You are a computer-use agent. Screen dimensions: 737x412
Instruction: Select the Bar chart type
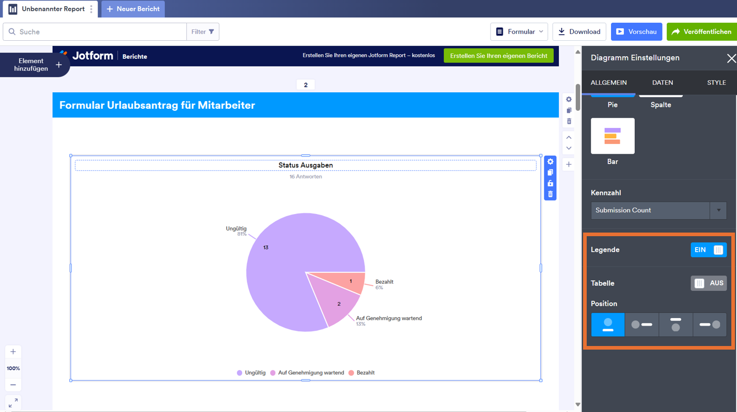(613, 136)
